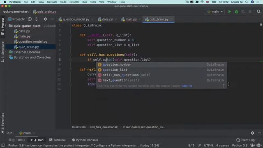Run the main configuration with the green play icon
This screenshot has width=263, height=148.
coord(229,12)
